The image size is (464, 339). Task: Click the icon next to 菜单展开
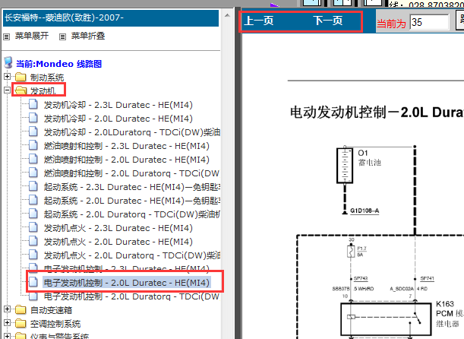point(6,37)
